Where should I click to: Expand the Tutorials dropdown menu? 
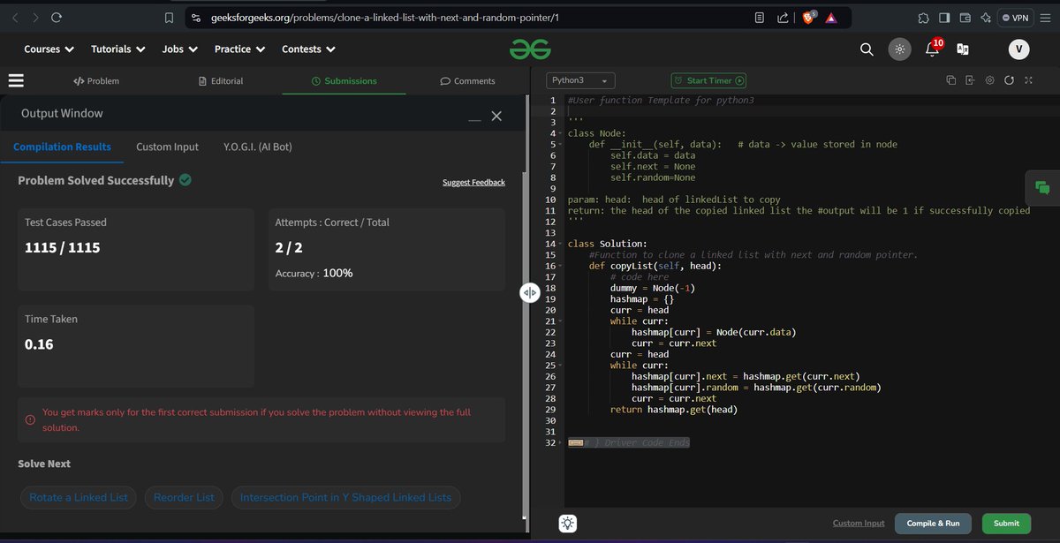click(117, 49)
